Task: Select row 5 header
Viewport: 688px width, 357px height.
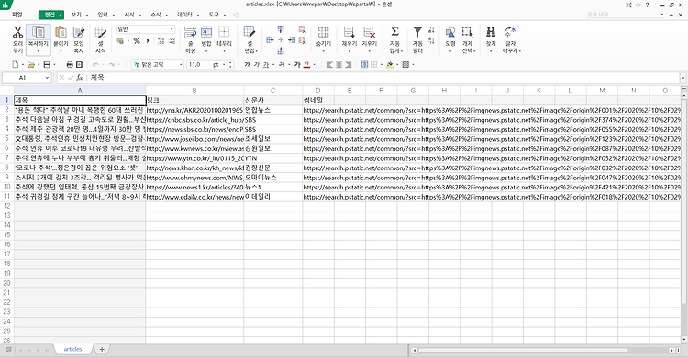Action: point(6,139)
